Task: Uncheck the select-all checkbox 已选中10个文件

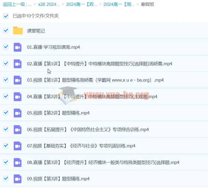Action: coord(6,16)
